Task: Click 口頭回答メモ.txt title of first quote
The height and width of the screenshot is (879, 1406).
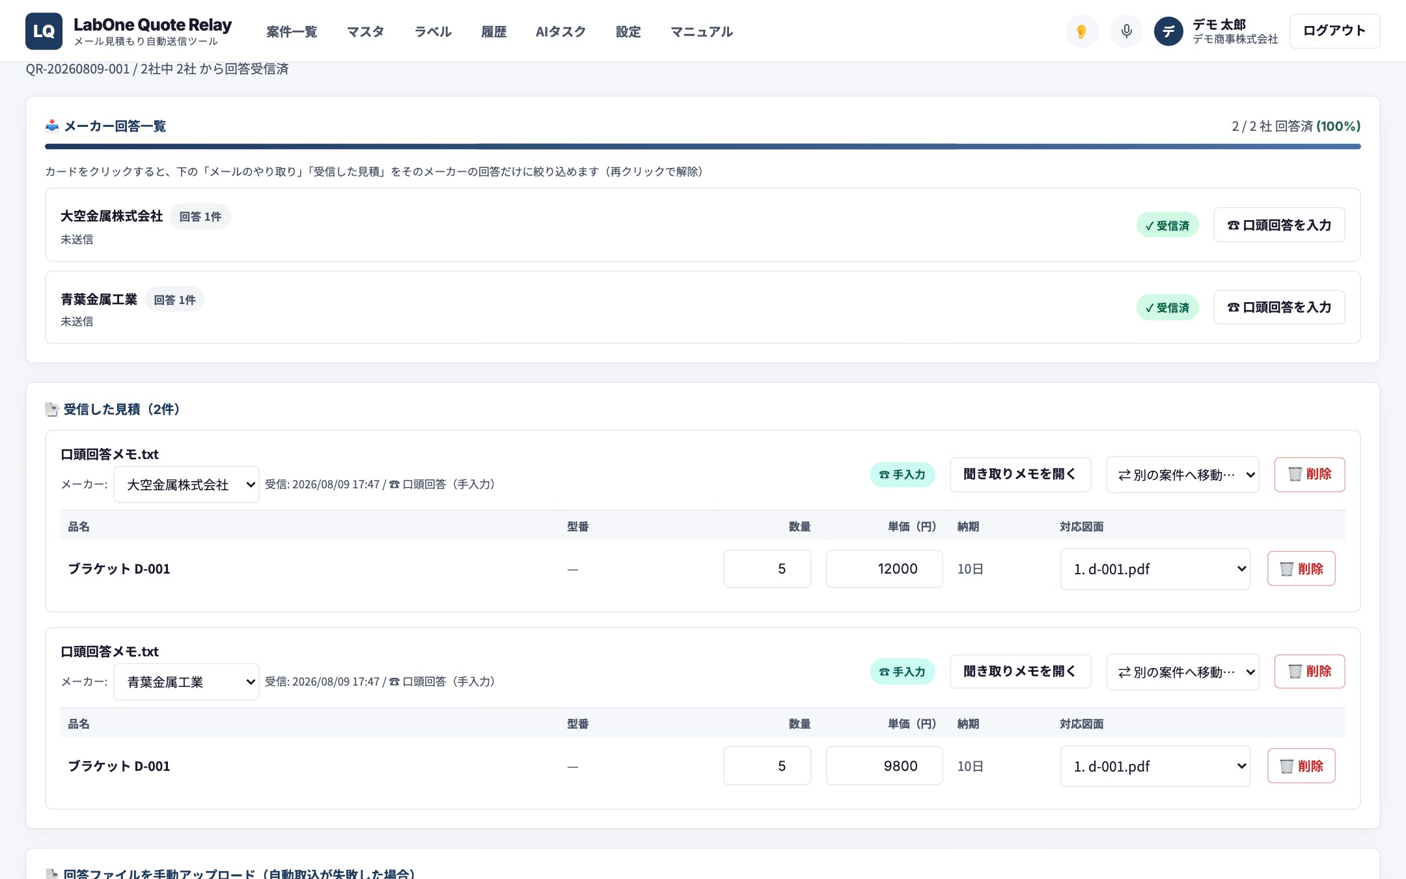Action: pos(109,454)
